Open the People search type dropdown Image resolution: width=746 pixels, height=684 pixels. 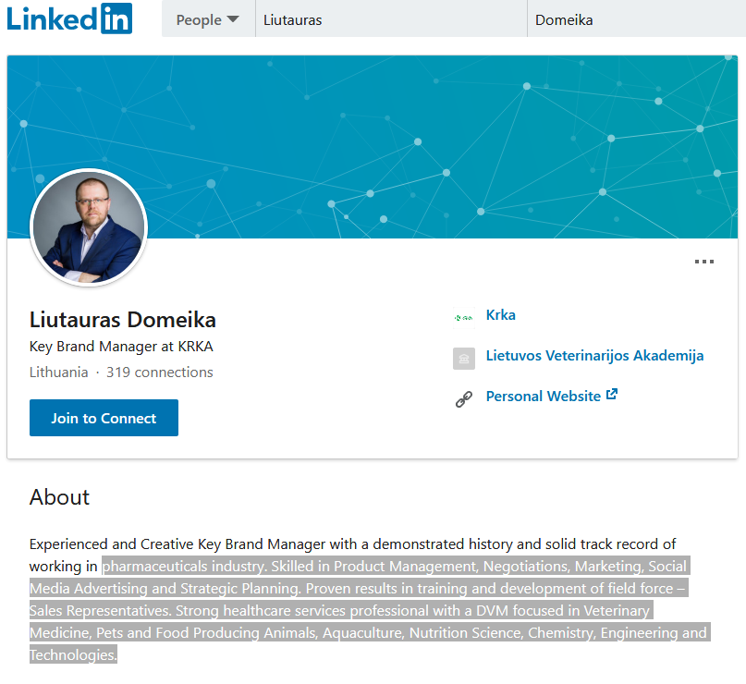point(207,19)
